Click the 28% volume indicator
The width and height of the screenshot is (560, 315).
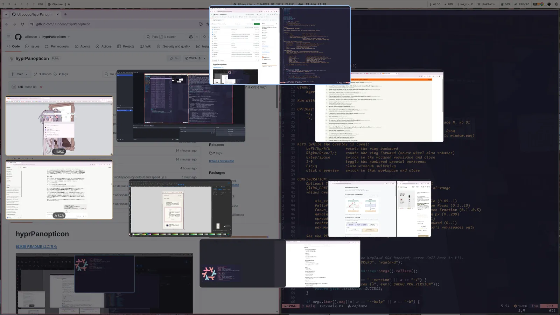click(x=449, y=4)
